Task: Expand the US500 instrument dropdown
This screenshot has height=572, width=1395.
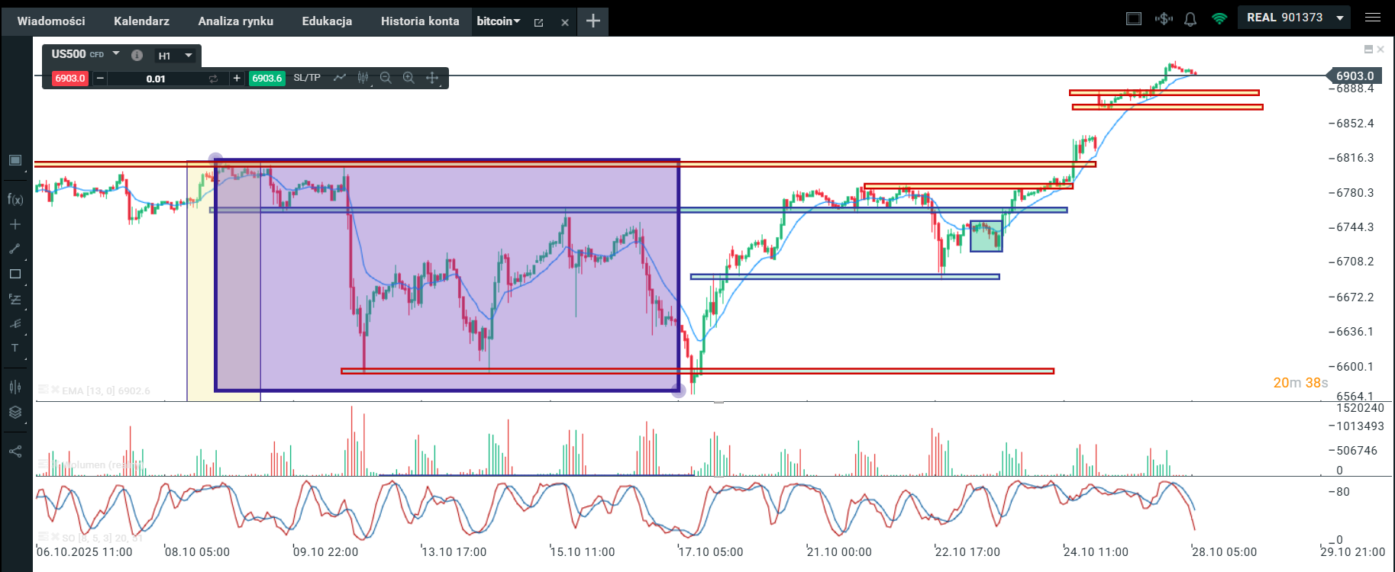Action: (116, 54)
